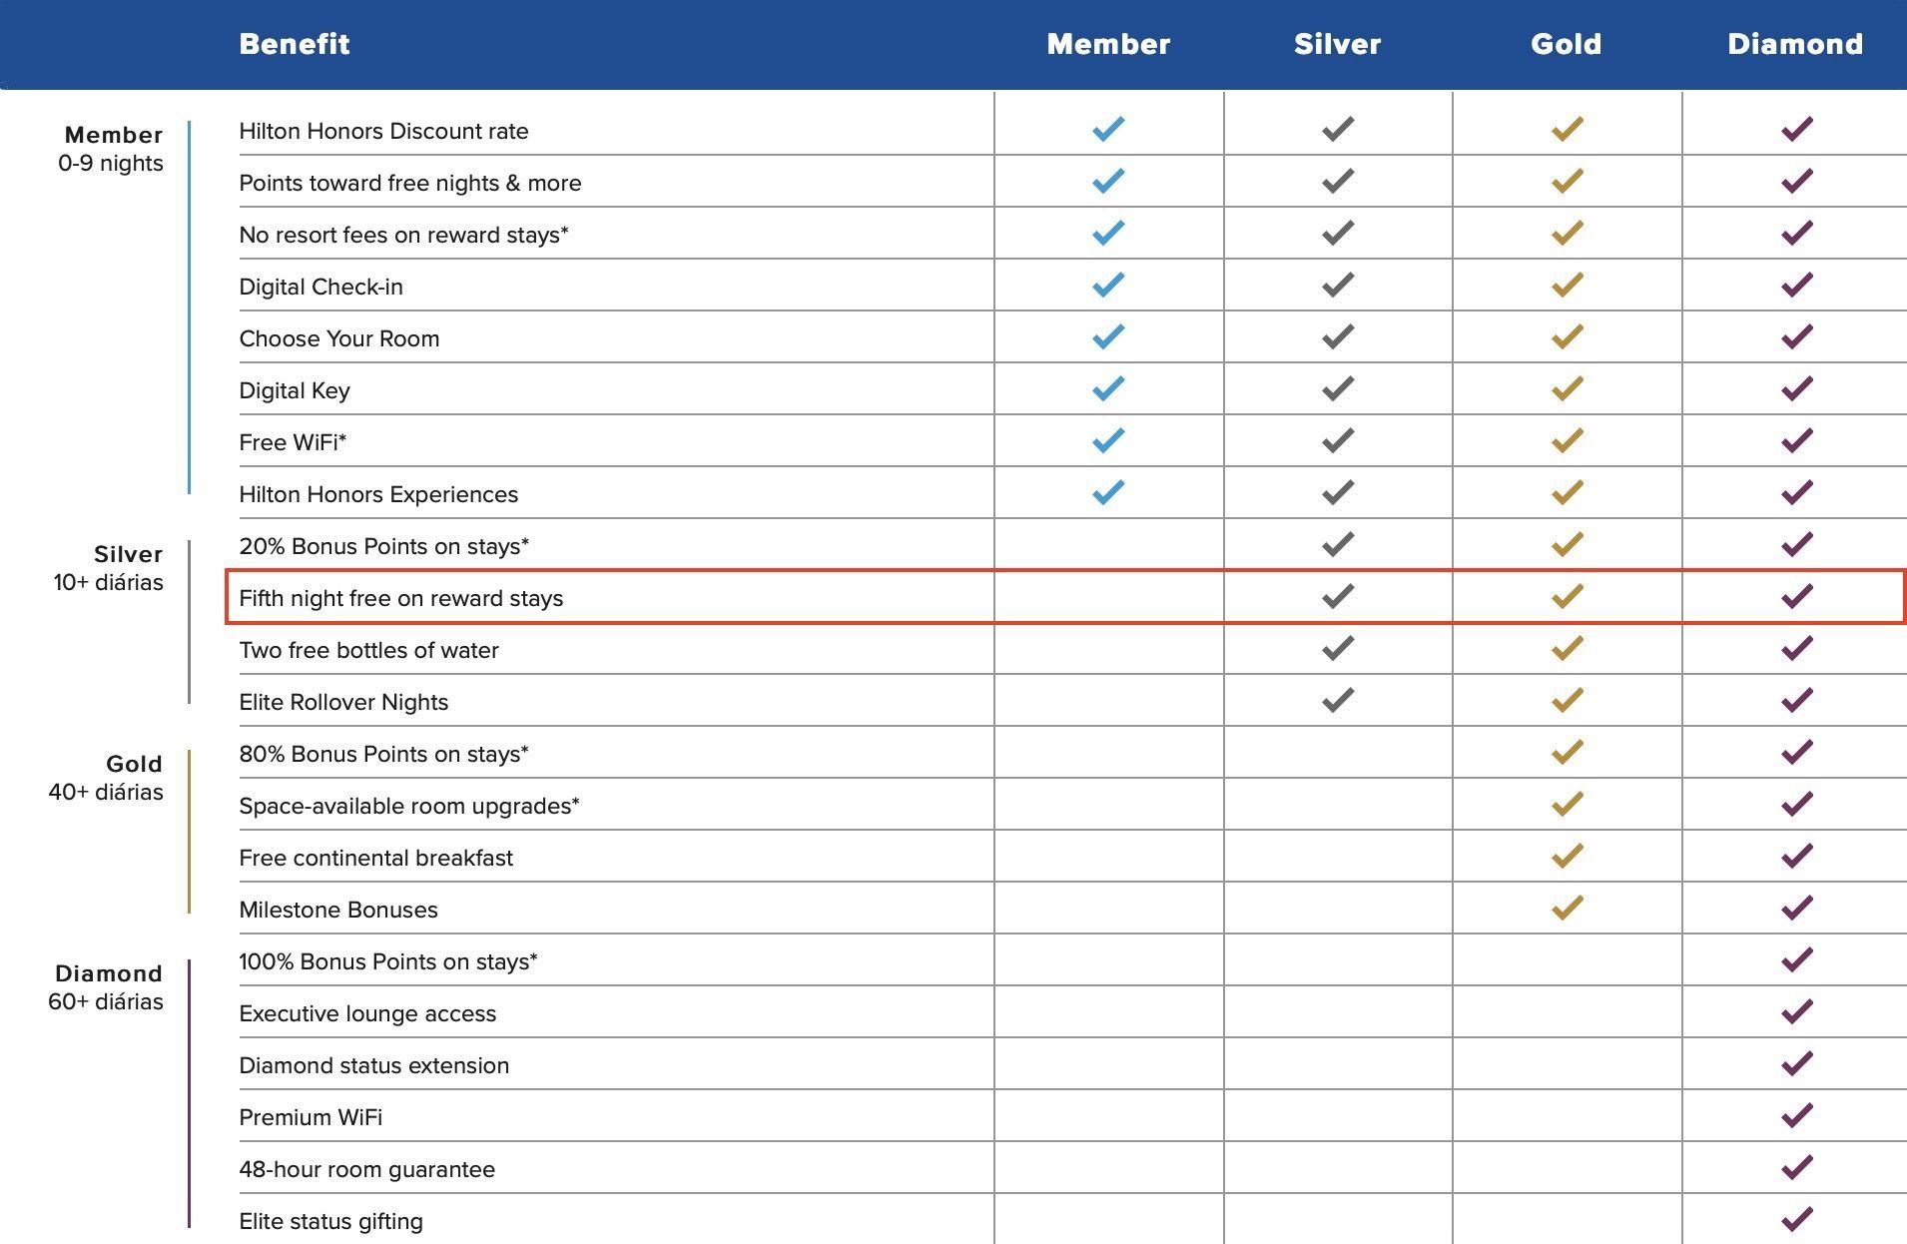Click '100% Bonus Points on stays*' text
Image resolution: width=1907 pixels, height=1244 pixels.
388,961
